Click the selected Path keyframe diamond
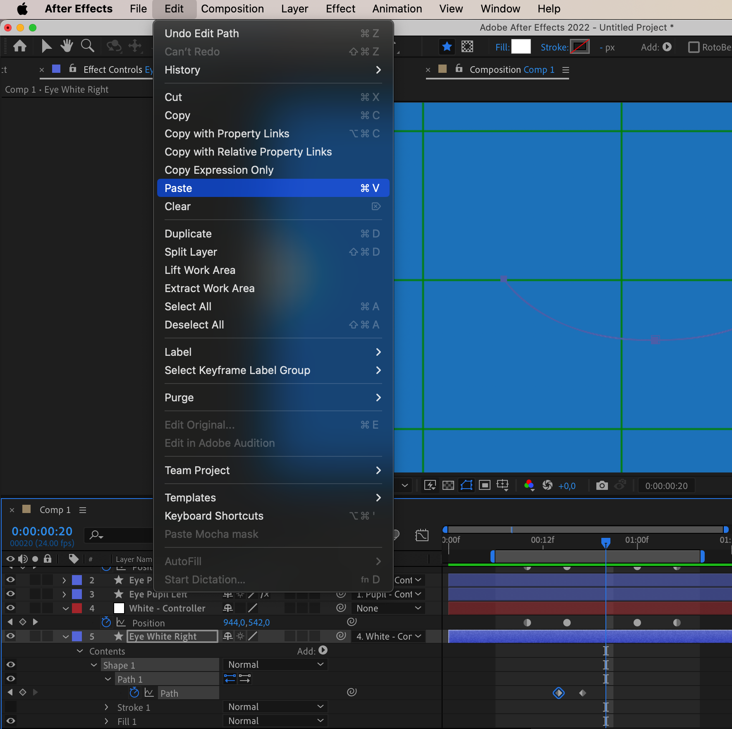The width and height of the screenshot is (732, 729). click(x=558, y=693)
